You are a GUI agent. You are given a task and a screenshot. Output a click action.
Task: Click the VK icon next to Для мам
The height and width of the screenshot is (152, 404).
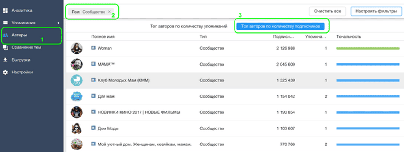93,96
